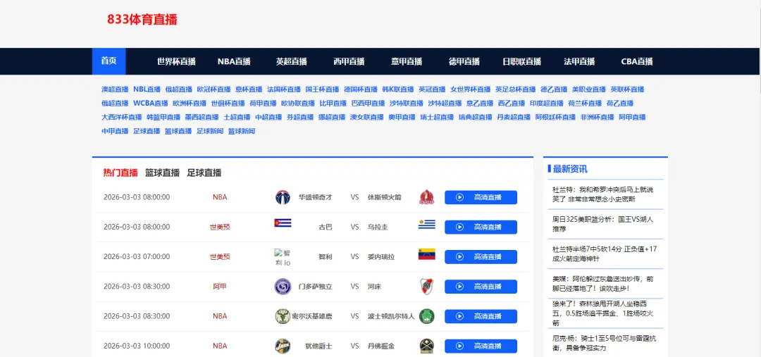The height and width of the screenshot is (357, 761).
Task: Go to 法甲直播 in navigation bar
Action: (x=579, y=61)
